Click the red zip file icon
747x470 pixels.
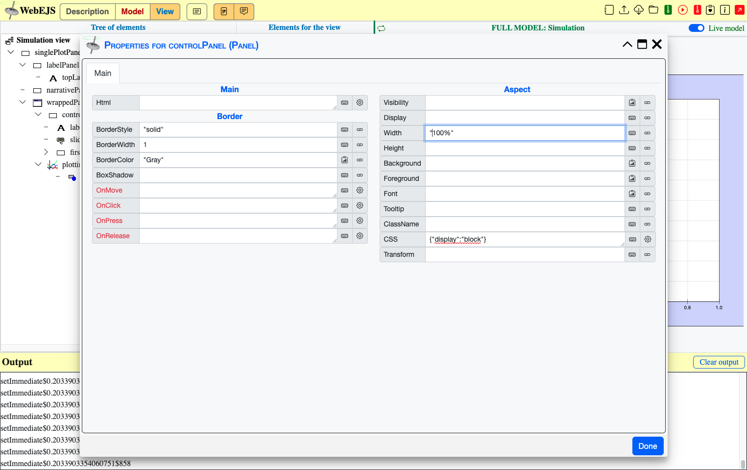tap(698, 10)
